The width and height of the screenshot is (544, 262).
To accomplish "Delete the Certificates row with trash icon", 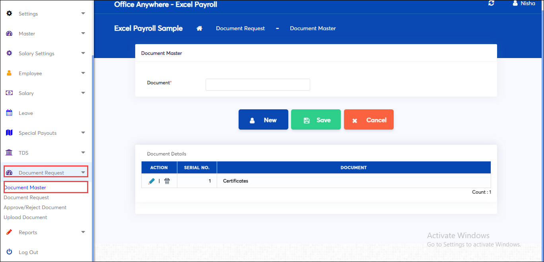I will coord(167,181).
